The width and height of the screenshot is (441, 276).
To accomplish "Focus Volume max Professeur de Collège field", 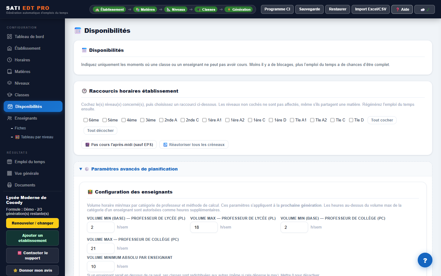I will 101,248.
